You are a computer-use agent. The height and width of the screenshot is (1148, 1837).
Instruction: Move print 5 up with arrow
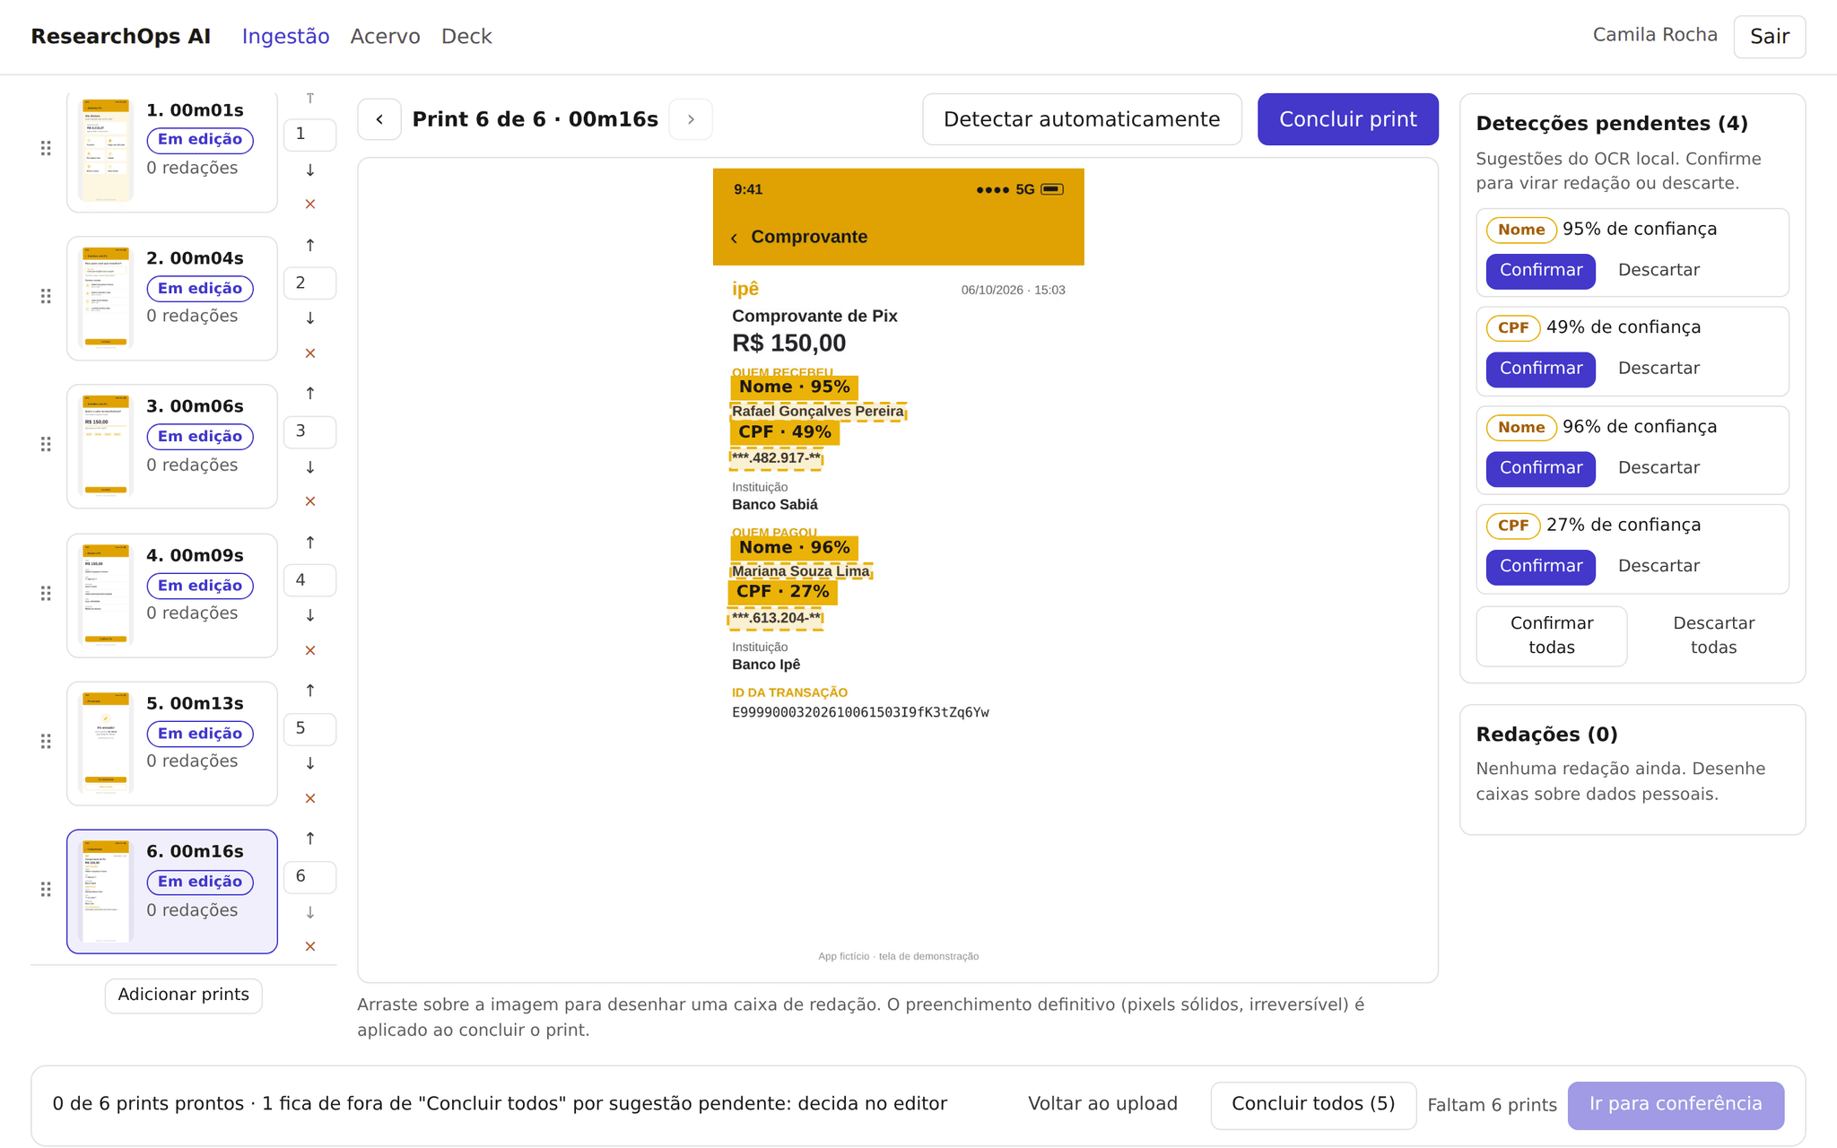(x=310, y=691)
